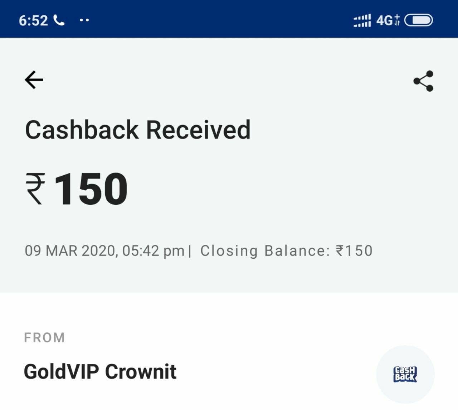Tap the battery indicator icon
The height and width of the screenshot is (410, 458).
click(x=419, y=20)
